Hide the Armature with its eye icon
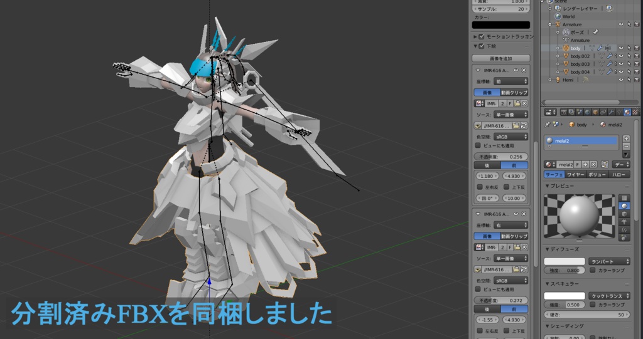Screen dimensions: 643x339 [x=621, y=24]
